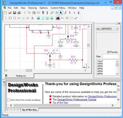
Task: Check 'Don't show this window at startup'
Action: click(9, 100)
